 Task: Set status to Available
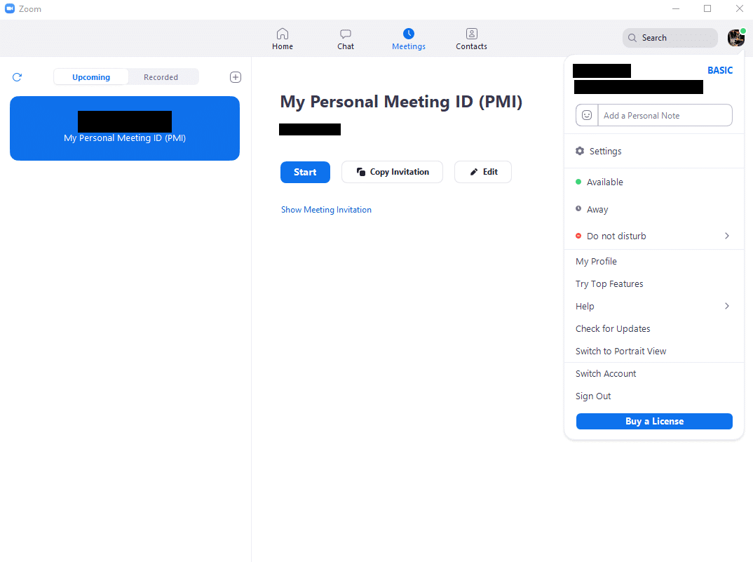(x=604, y=182)
